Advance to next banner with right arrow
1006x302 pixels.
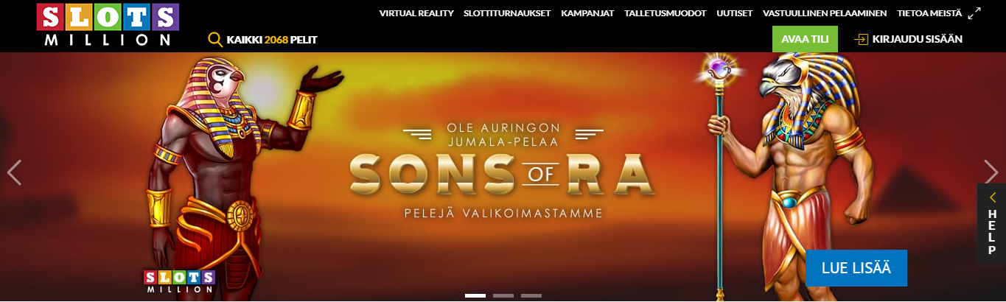click(x=991, y=172)
